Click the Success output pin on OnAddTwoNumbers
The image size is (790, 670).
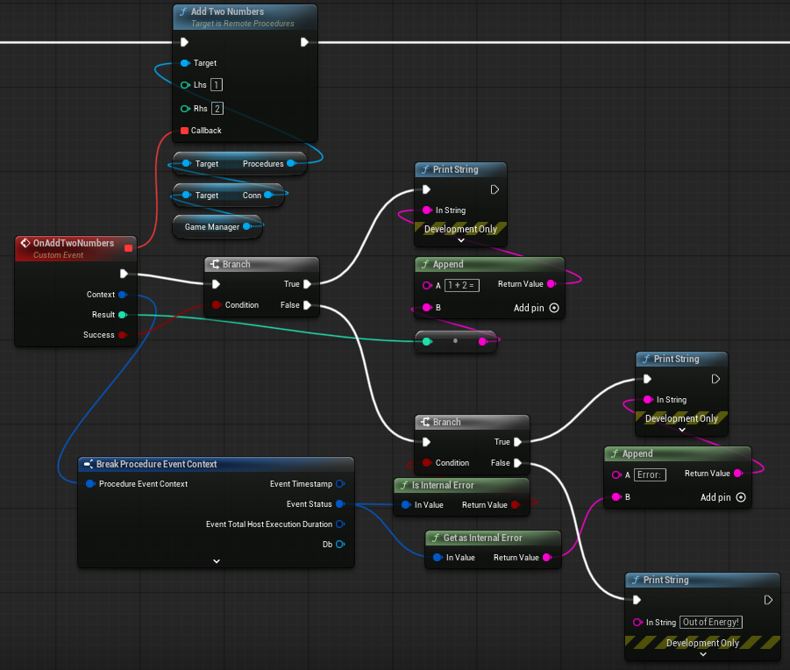tap(122, 335)
